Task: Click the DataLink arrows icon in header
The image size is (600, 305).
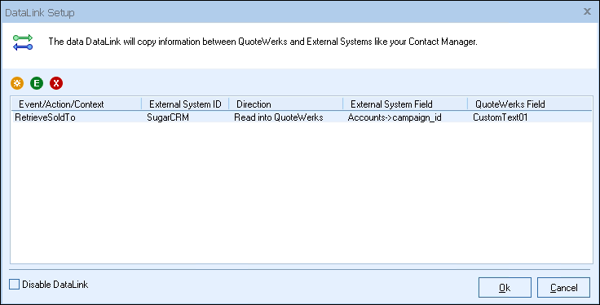Action: [23, 42]
